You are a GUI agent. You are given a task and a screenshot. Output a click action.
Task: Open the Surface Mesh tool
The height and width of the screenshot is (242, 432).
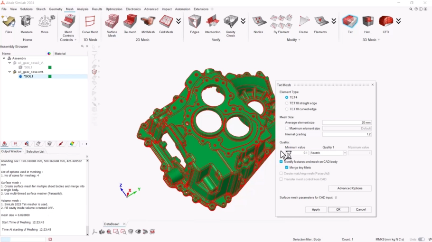pyautogui.click(x=112, y=25)
